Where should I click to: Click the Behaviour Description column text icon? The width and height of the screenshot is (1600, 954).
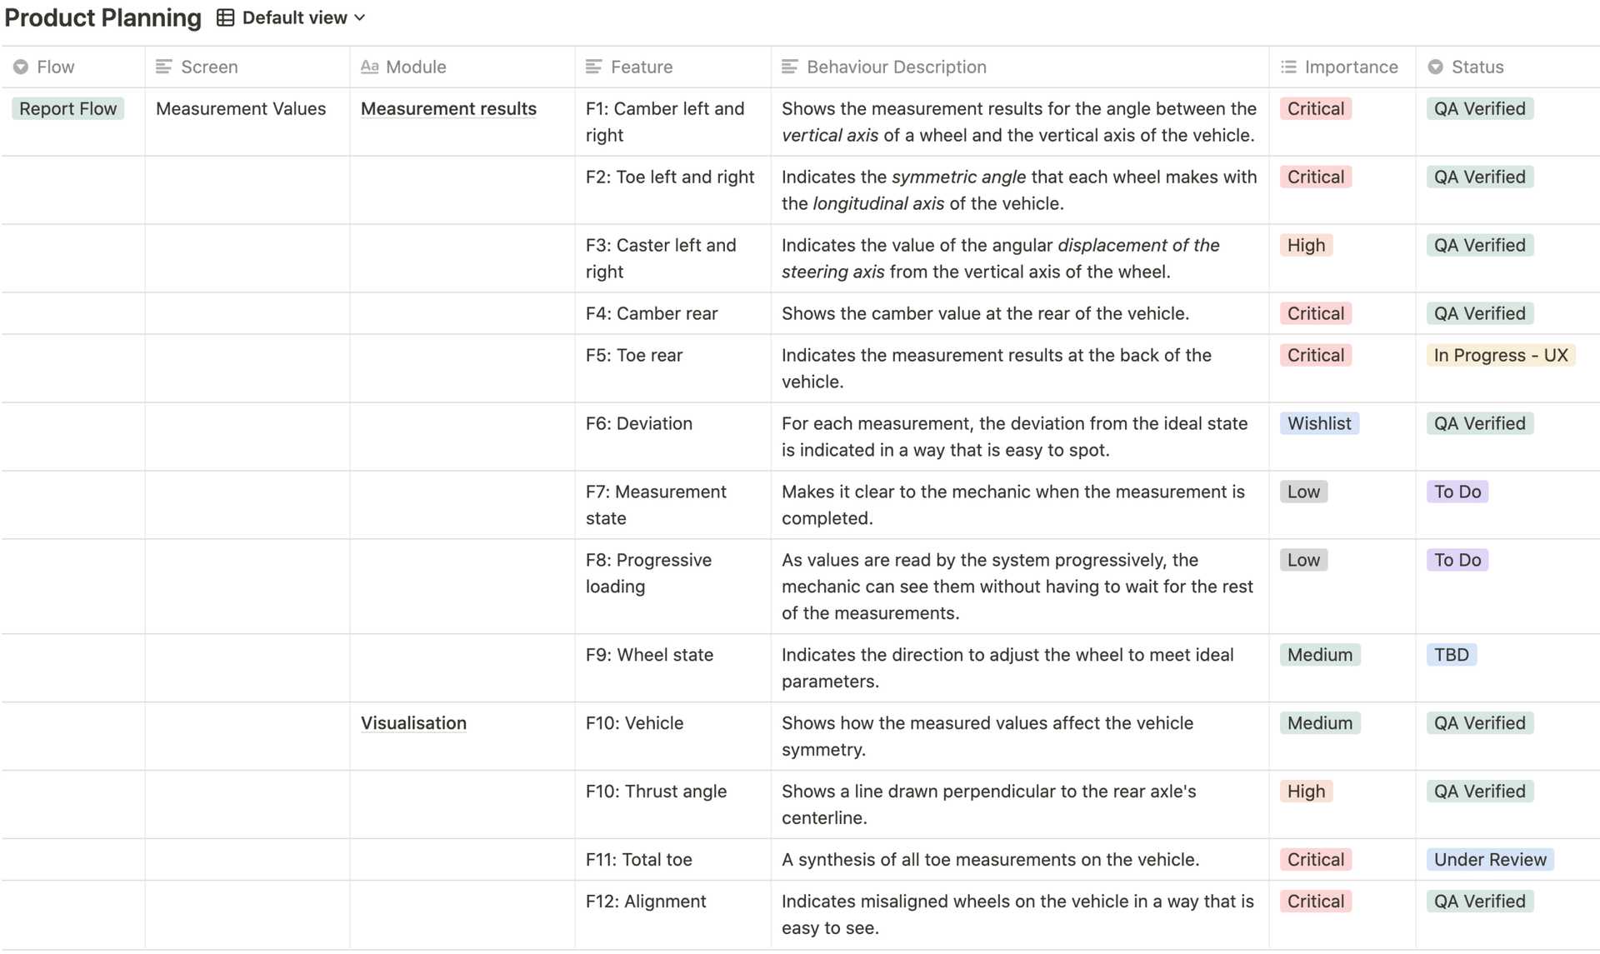pos(789,67)
